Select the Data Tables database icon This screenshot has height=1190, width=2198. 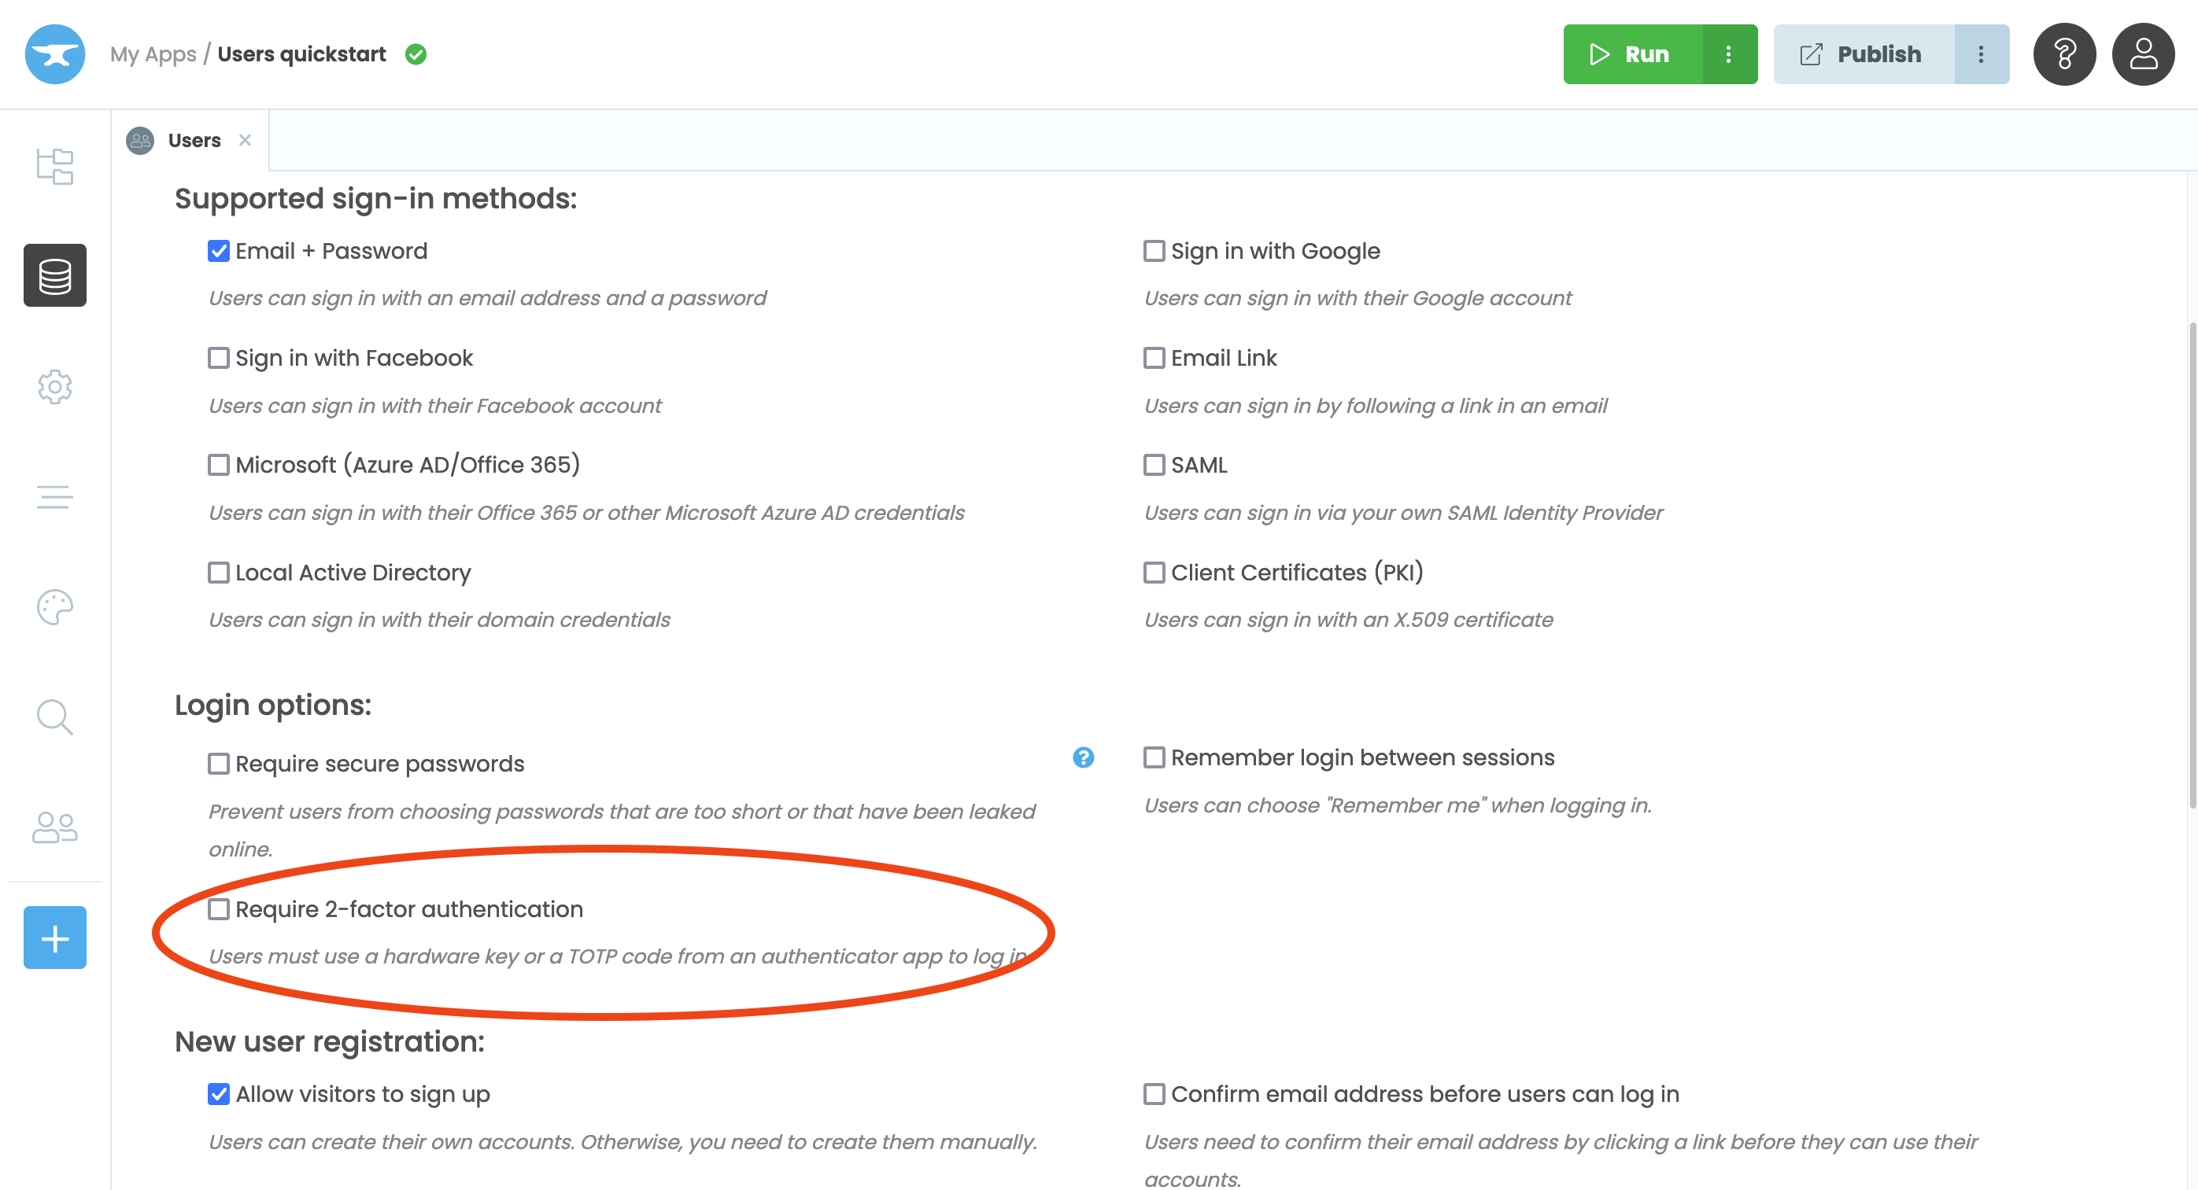54,274
